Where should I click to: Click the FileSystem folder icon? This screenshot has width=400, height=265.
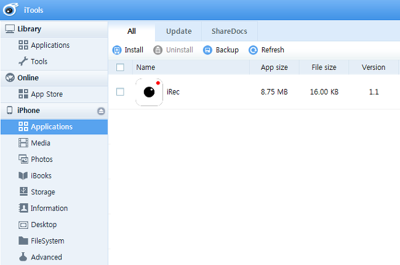click(x=23, y=240)
